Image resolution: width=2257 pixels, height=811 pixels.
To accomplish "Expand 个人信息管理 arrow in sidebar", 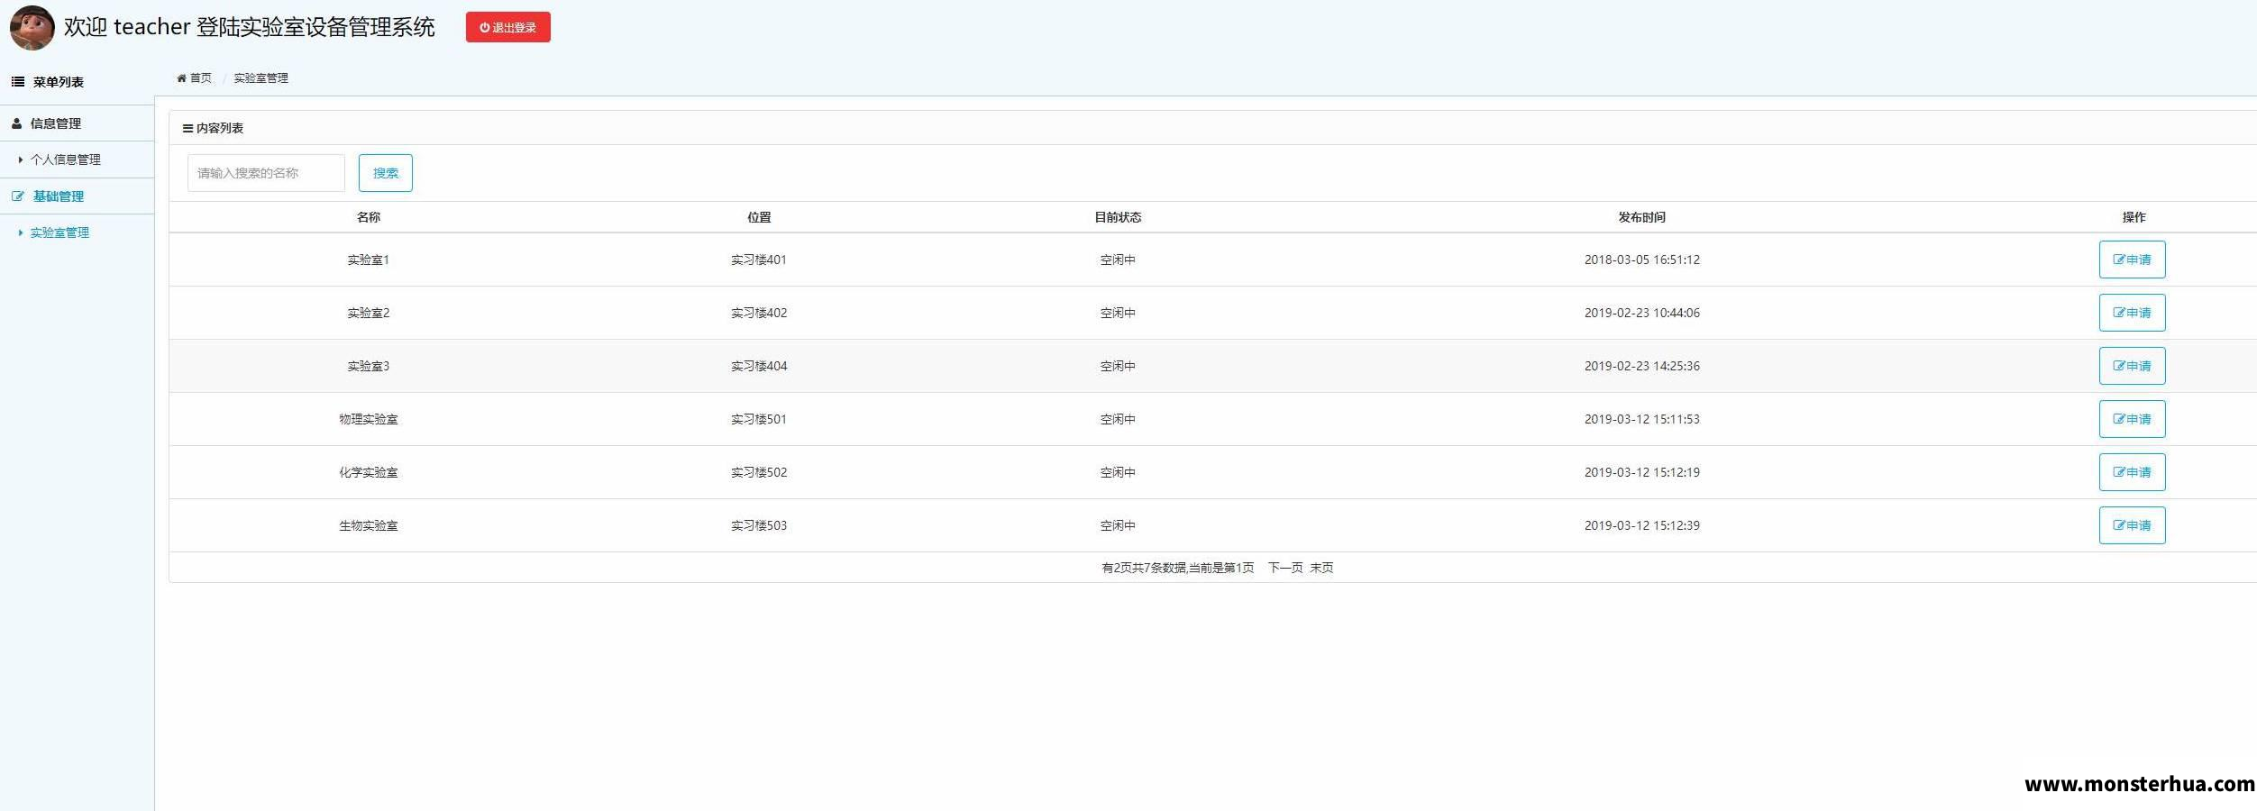I will tap(21, 159).
